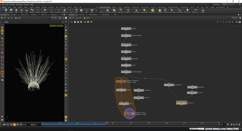Add a Volume Light from the shelf
The width and height of the screenshot is (242, 131).
pyautogui.click(x=136, y=11)
